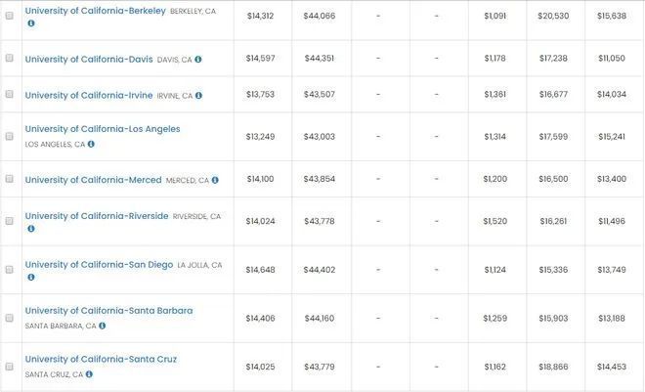Image resolution: width=645 pixels, height=392 pixels.
Task: Visit University of California-Merced page link
Action: pyautogui.click(x=94, y=180)
